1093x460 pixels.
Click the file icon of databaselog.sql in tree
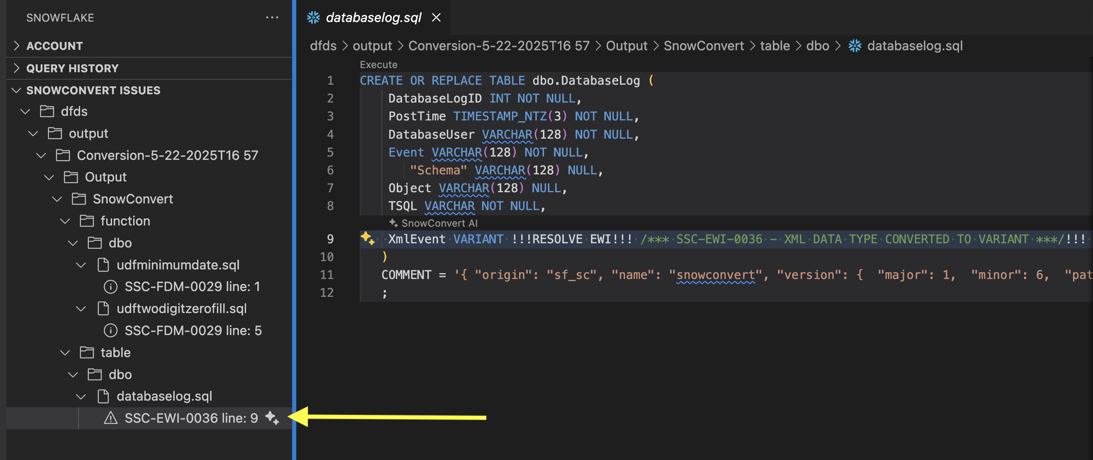[x=103, y=396]
